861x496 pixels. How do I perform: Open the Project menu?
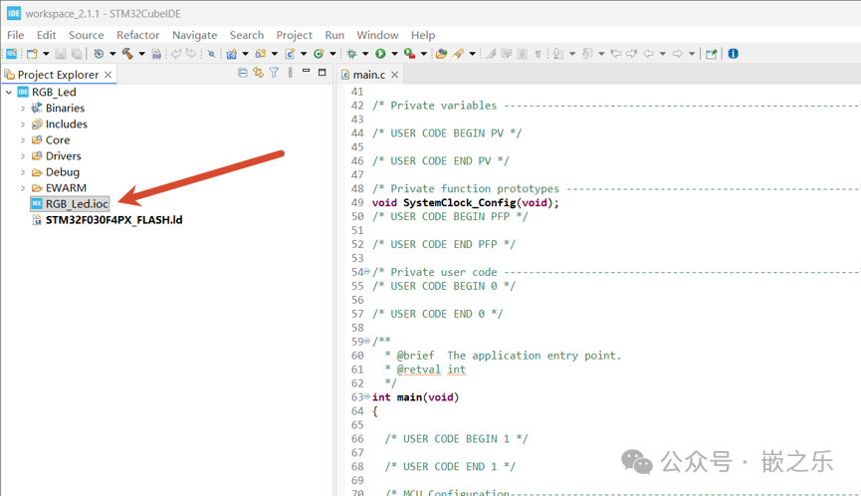tap(294, 35)
